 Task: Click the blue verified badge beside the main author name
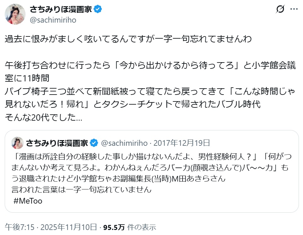coord(98,9)
